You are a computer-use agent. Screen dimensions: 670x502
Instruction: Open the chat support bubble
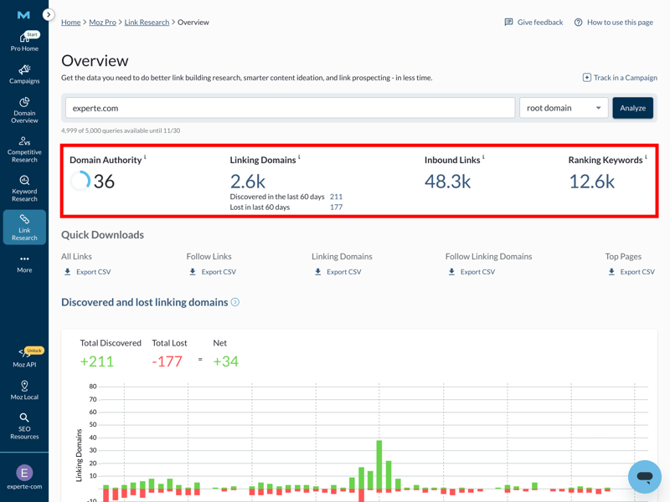point(644,477)
